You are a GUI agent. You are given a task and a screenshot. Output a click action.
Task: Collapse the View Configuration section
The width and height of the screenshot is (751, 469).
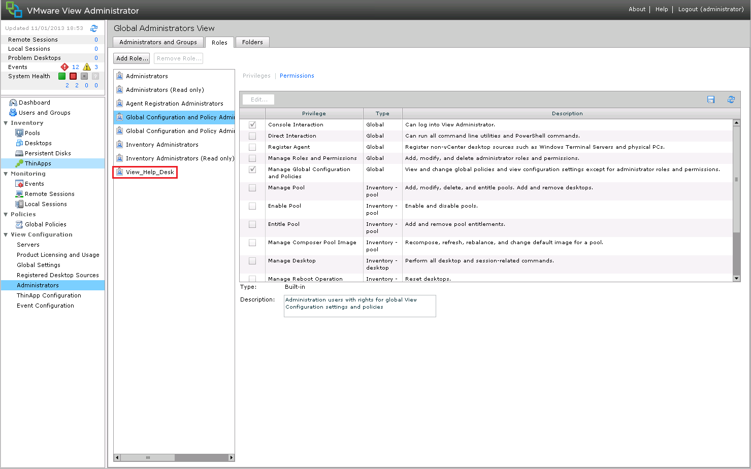(6, 234)
